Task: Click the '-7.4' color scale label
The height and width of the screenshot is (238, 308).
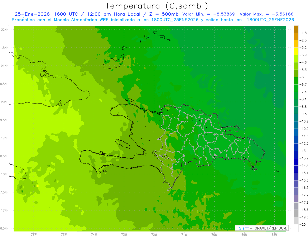Action: (x=303, y=92)
